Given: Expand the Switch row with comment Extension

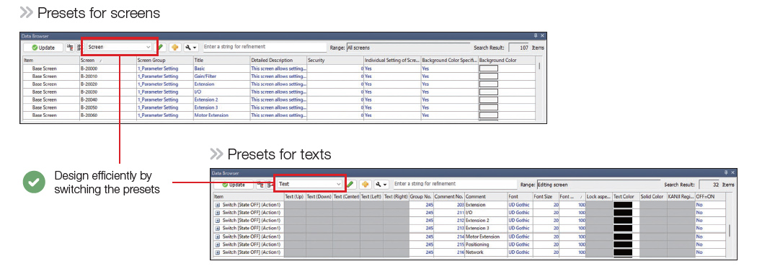Looking at the screenshot, I should click(x=217, y=205).
